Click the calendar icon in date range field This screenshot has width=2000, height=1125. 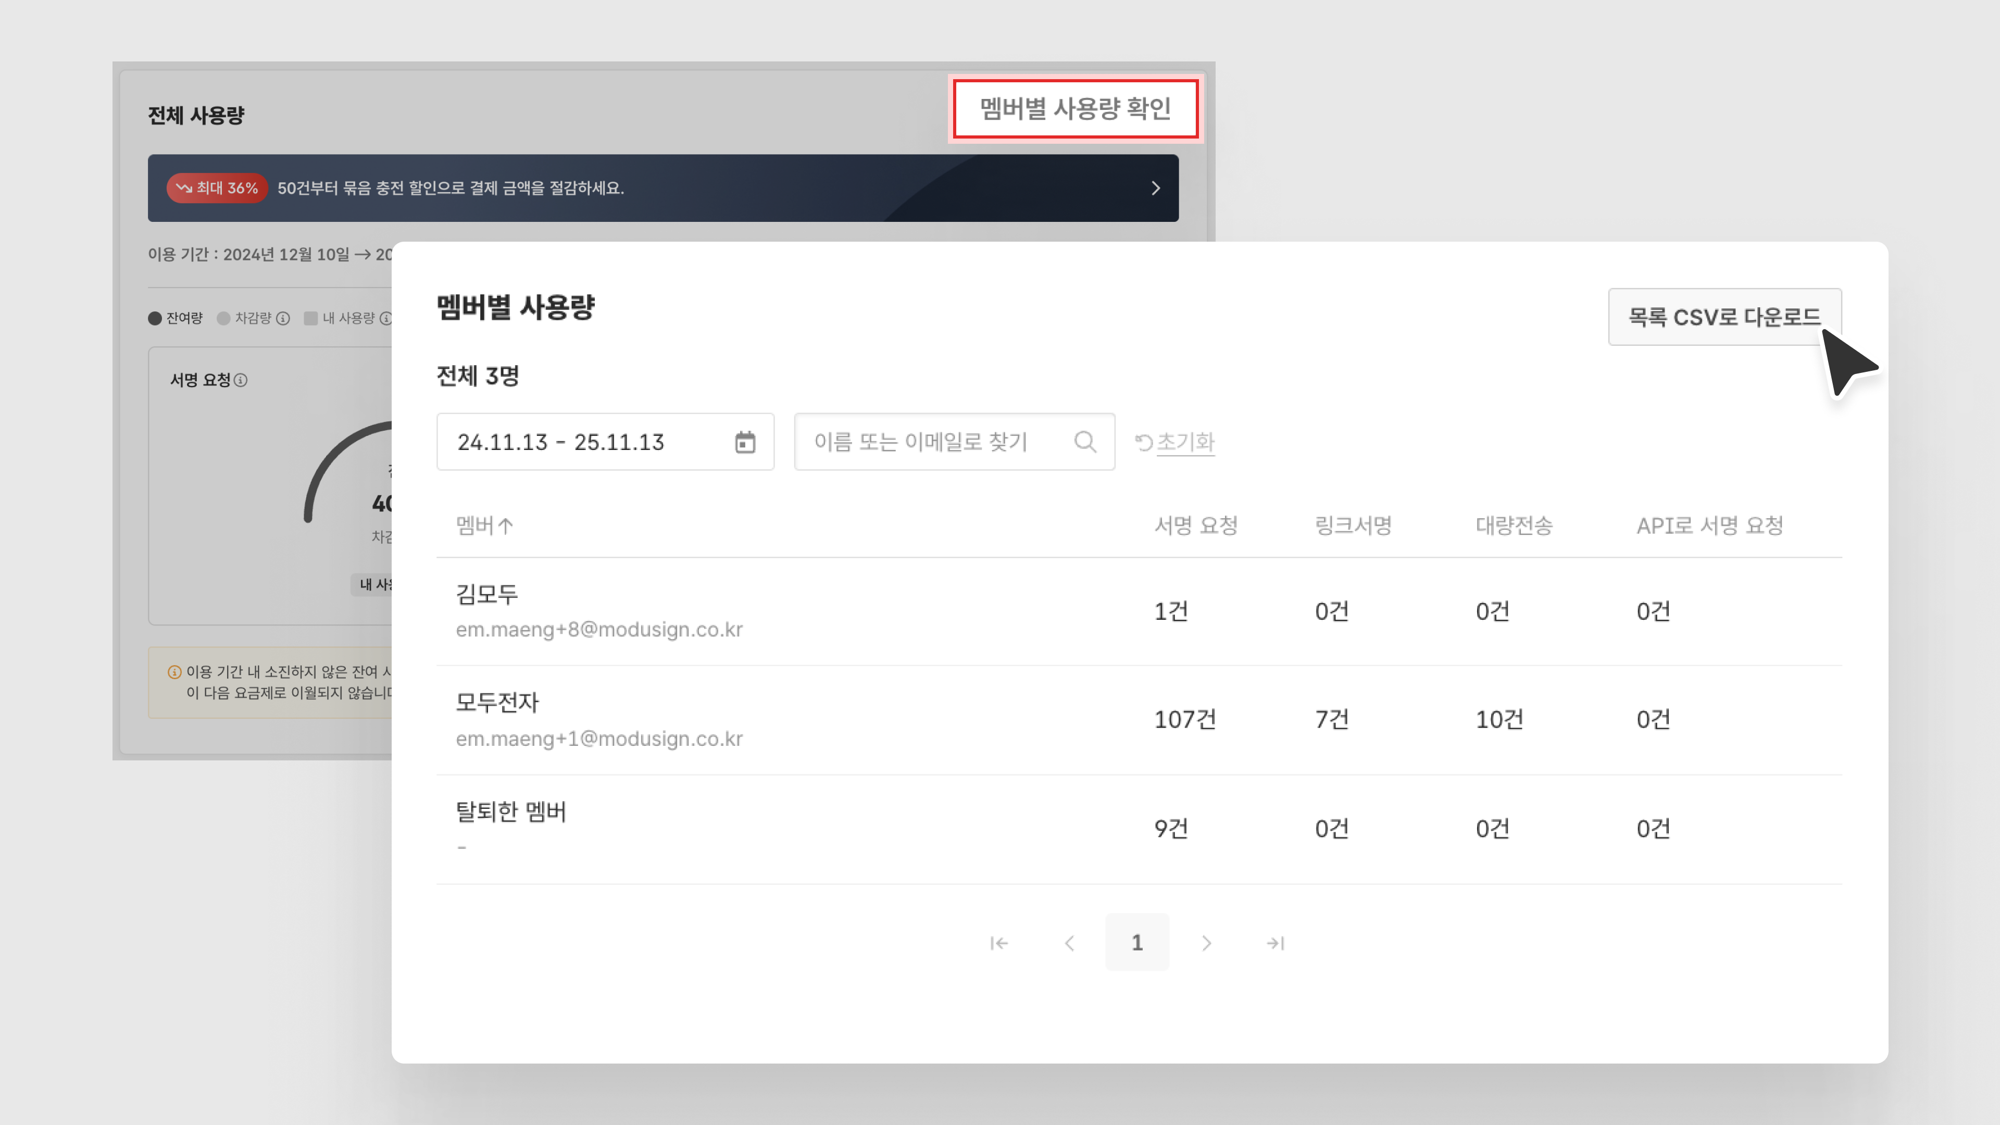(x=745, y=442)
